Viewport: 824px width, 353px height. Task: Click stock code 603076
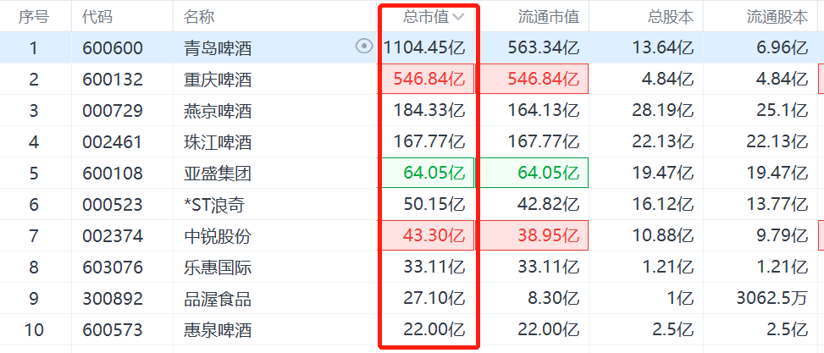click(x=113, y=268)
